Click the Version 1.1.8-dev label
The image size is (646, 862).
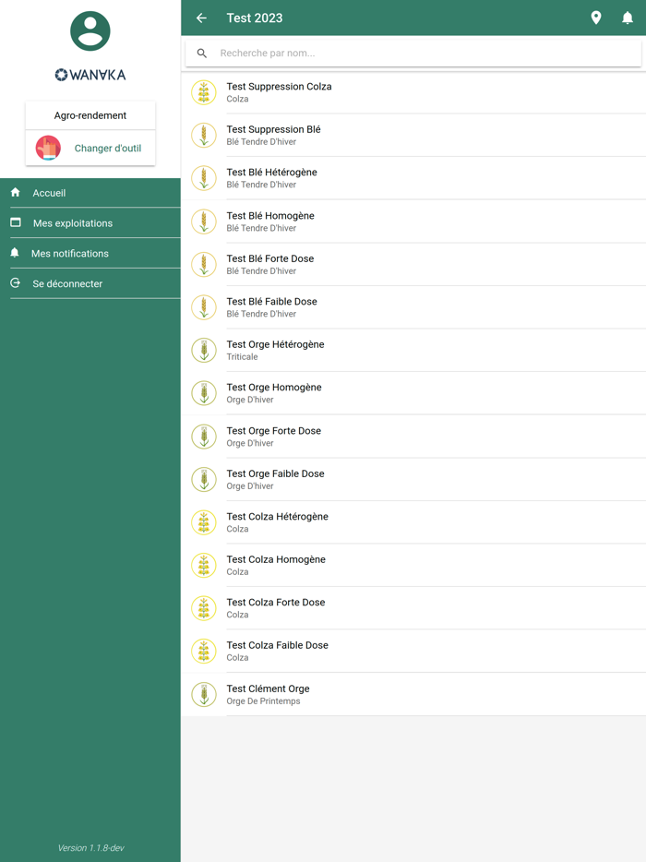pyautogui.click(x=90, y=848)
